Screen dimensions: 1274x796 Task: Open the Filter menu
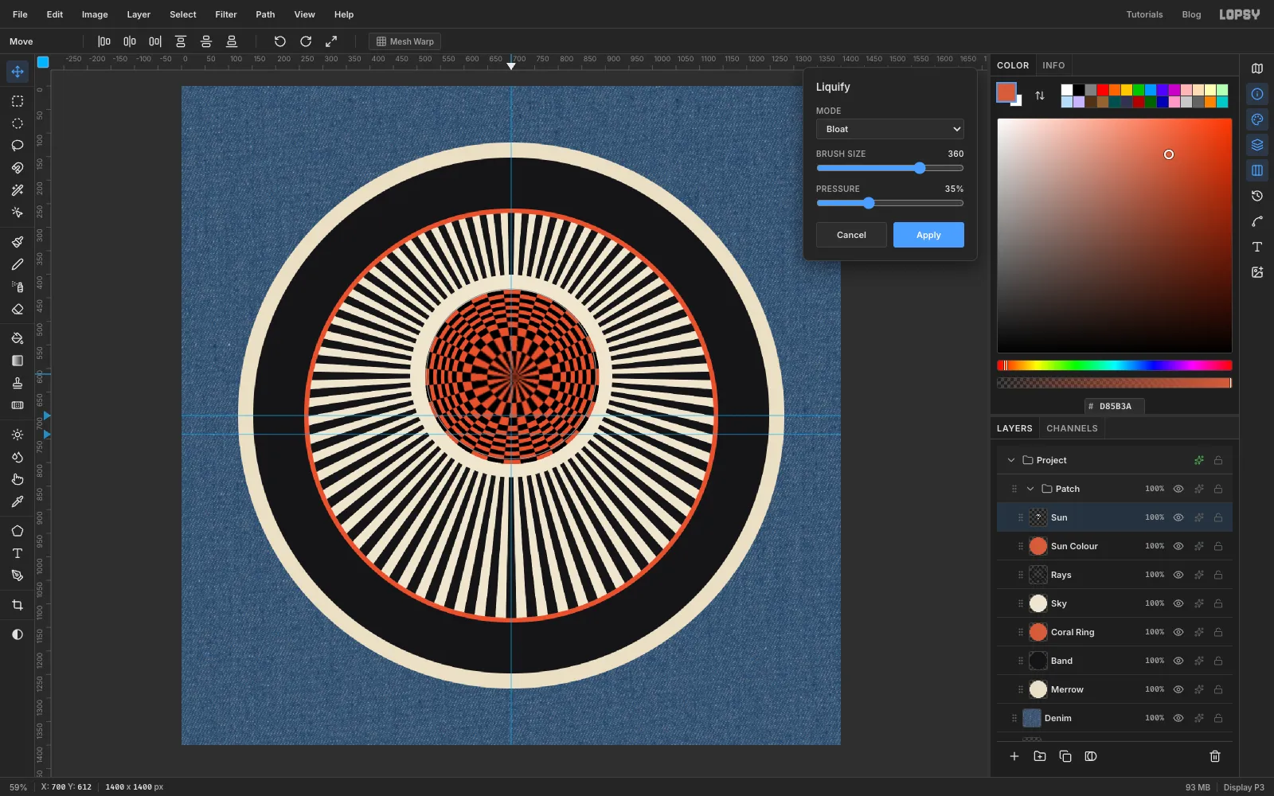click(226, 14)
